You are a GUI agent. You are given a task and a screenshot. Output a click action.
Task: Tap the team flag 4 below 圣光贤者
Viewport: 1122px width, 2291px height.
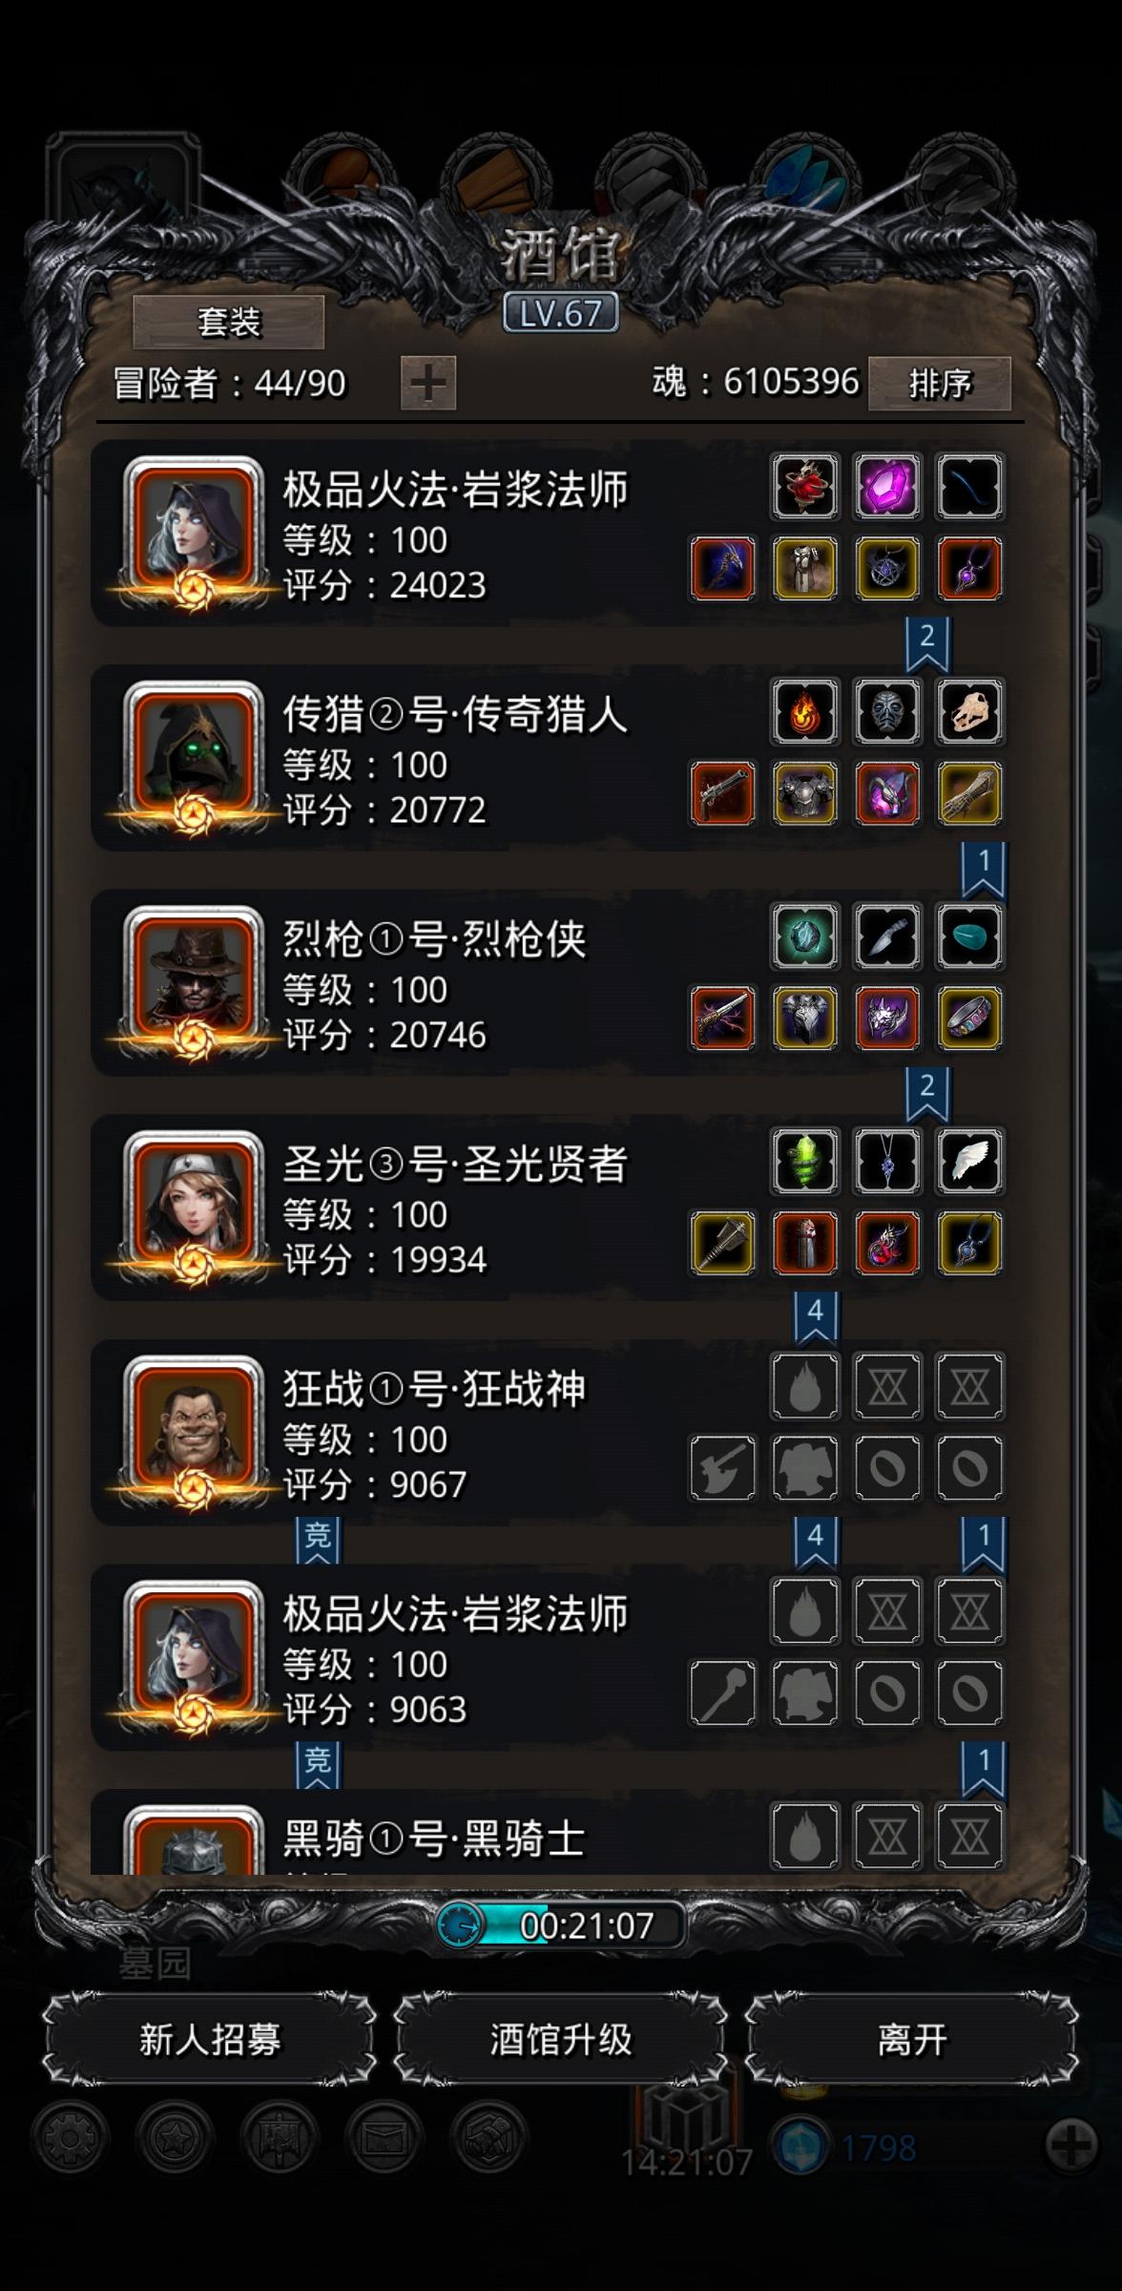(x=816, y=1314)
